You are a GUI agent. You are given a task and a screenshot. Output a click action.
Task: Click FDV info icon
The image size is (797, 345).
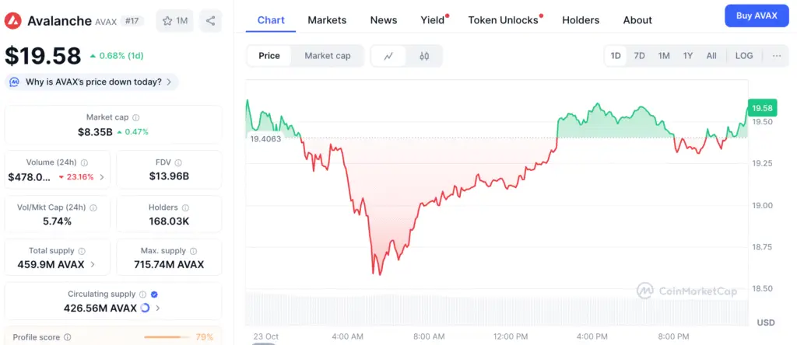(x=180, y=162)
